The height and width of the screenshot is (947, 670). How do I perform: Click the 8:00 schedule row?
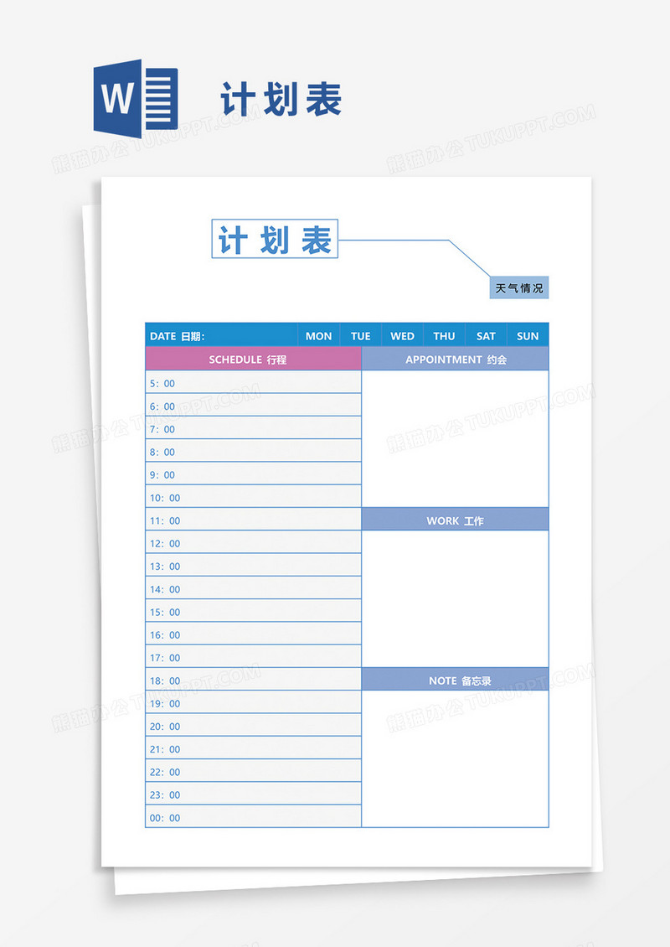(254, 451)
